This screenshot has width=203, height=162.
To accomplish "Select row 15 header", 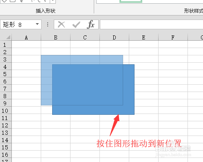I will click(x=6, y=147).
